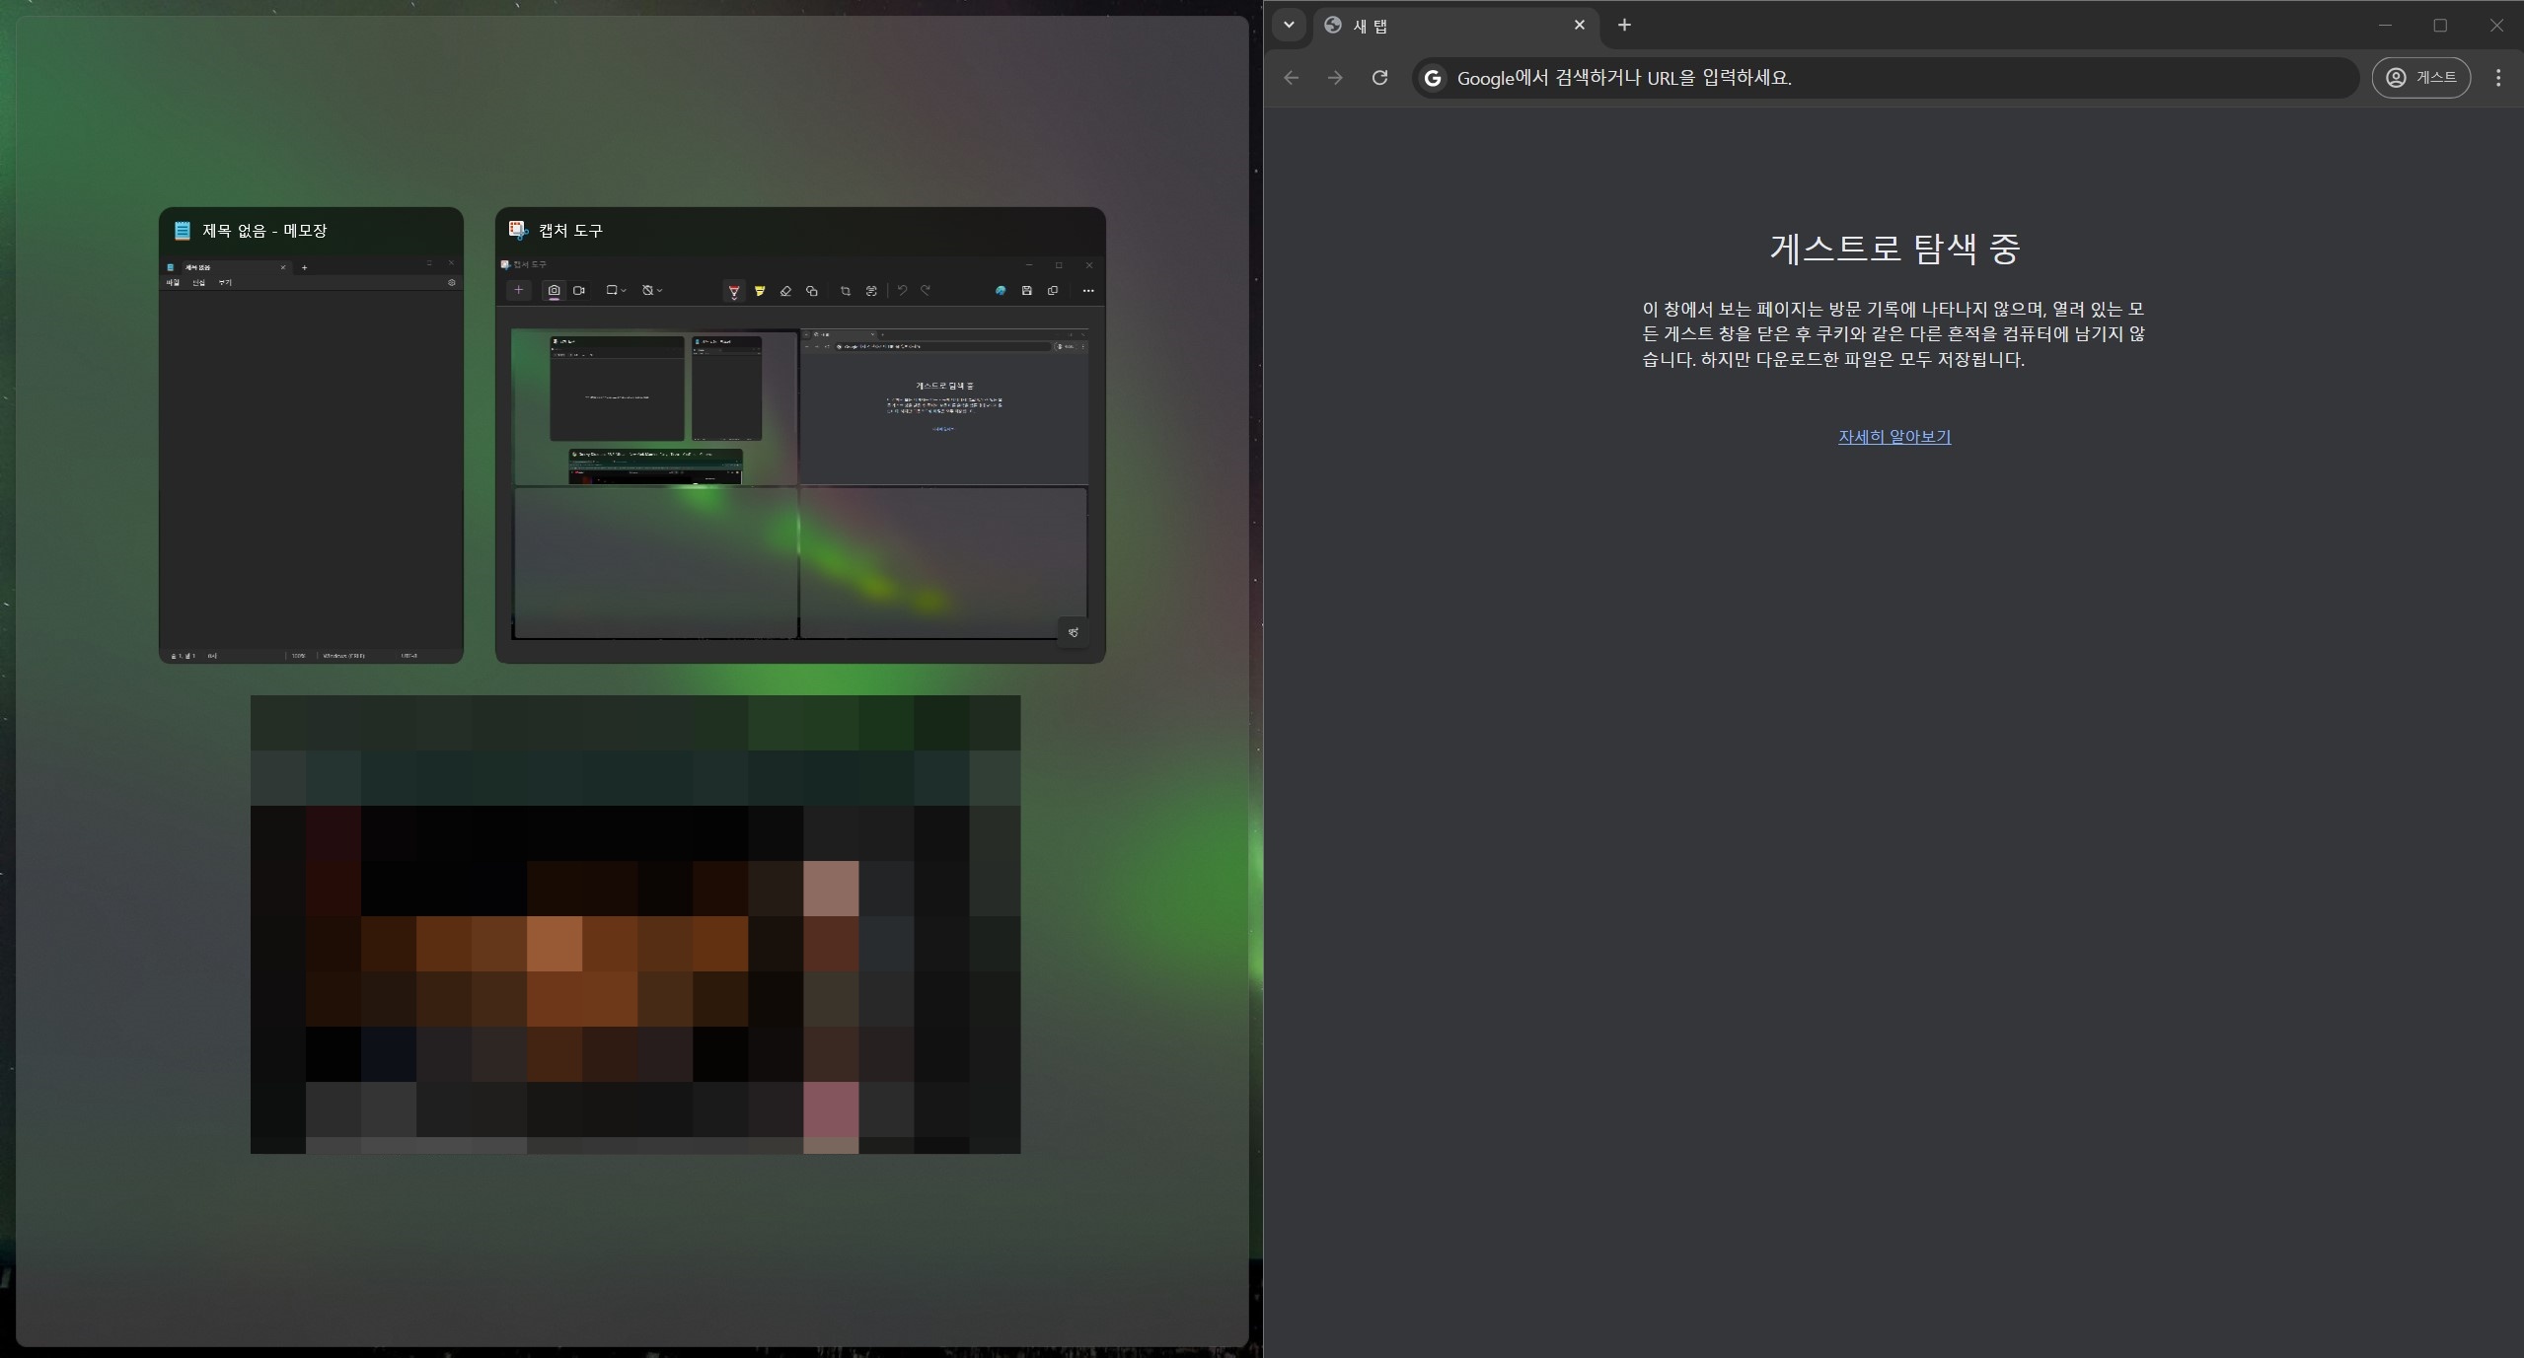This screenshot has width=2524, height=1358.
Task: Click the Chrome back arrow
Action: (1291, 78)
